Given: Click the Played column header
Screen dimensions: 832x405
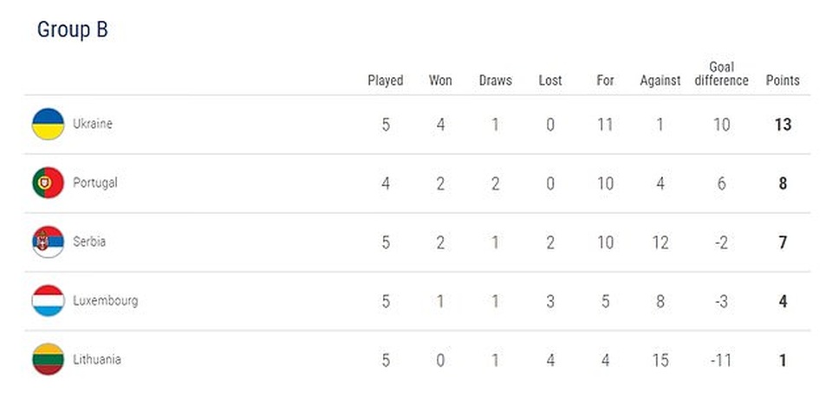Looking at the screenshot, I should coord(386,80).
